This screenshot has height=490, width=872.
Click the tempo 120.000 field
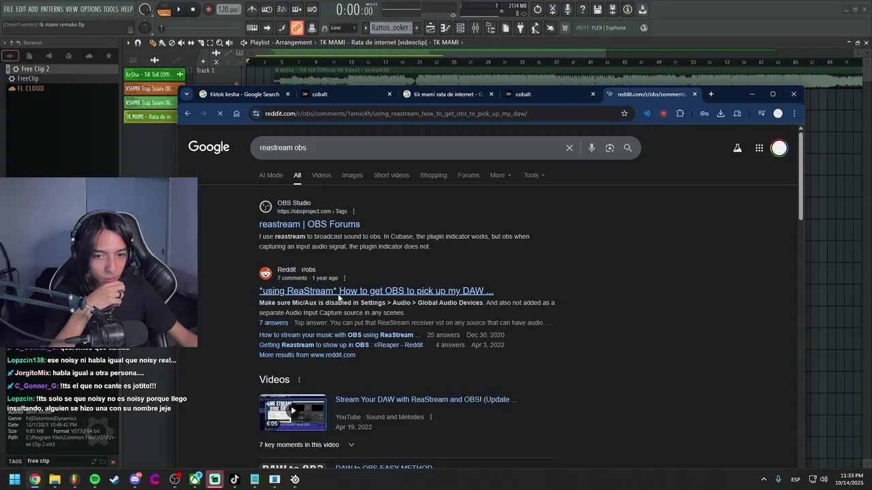pyautogui.click(x=228, y=10)
